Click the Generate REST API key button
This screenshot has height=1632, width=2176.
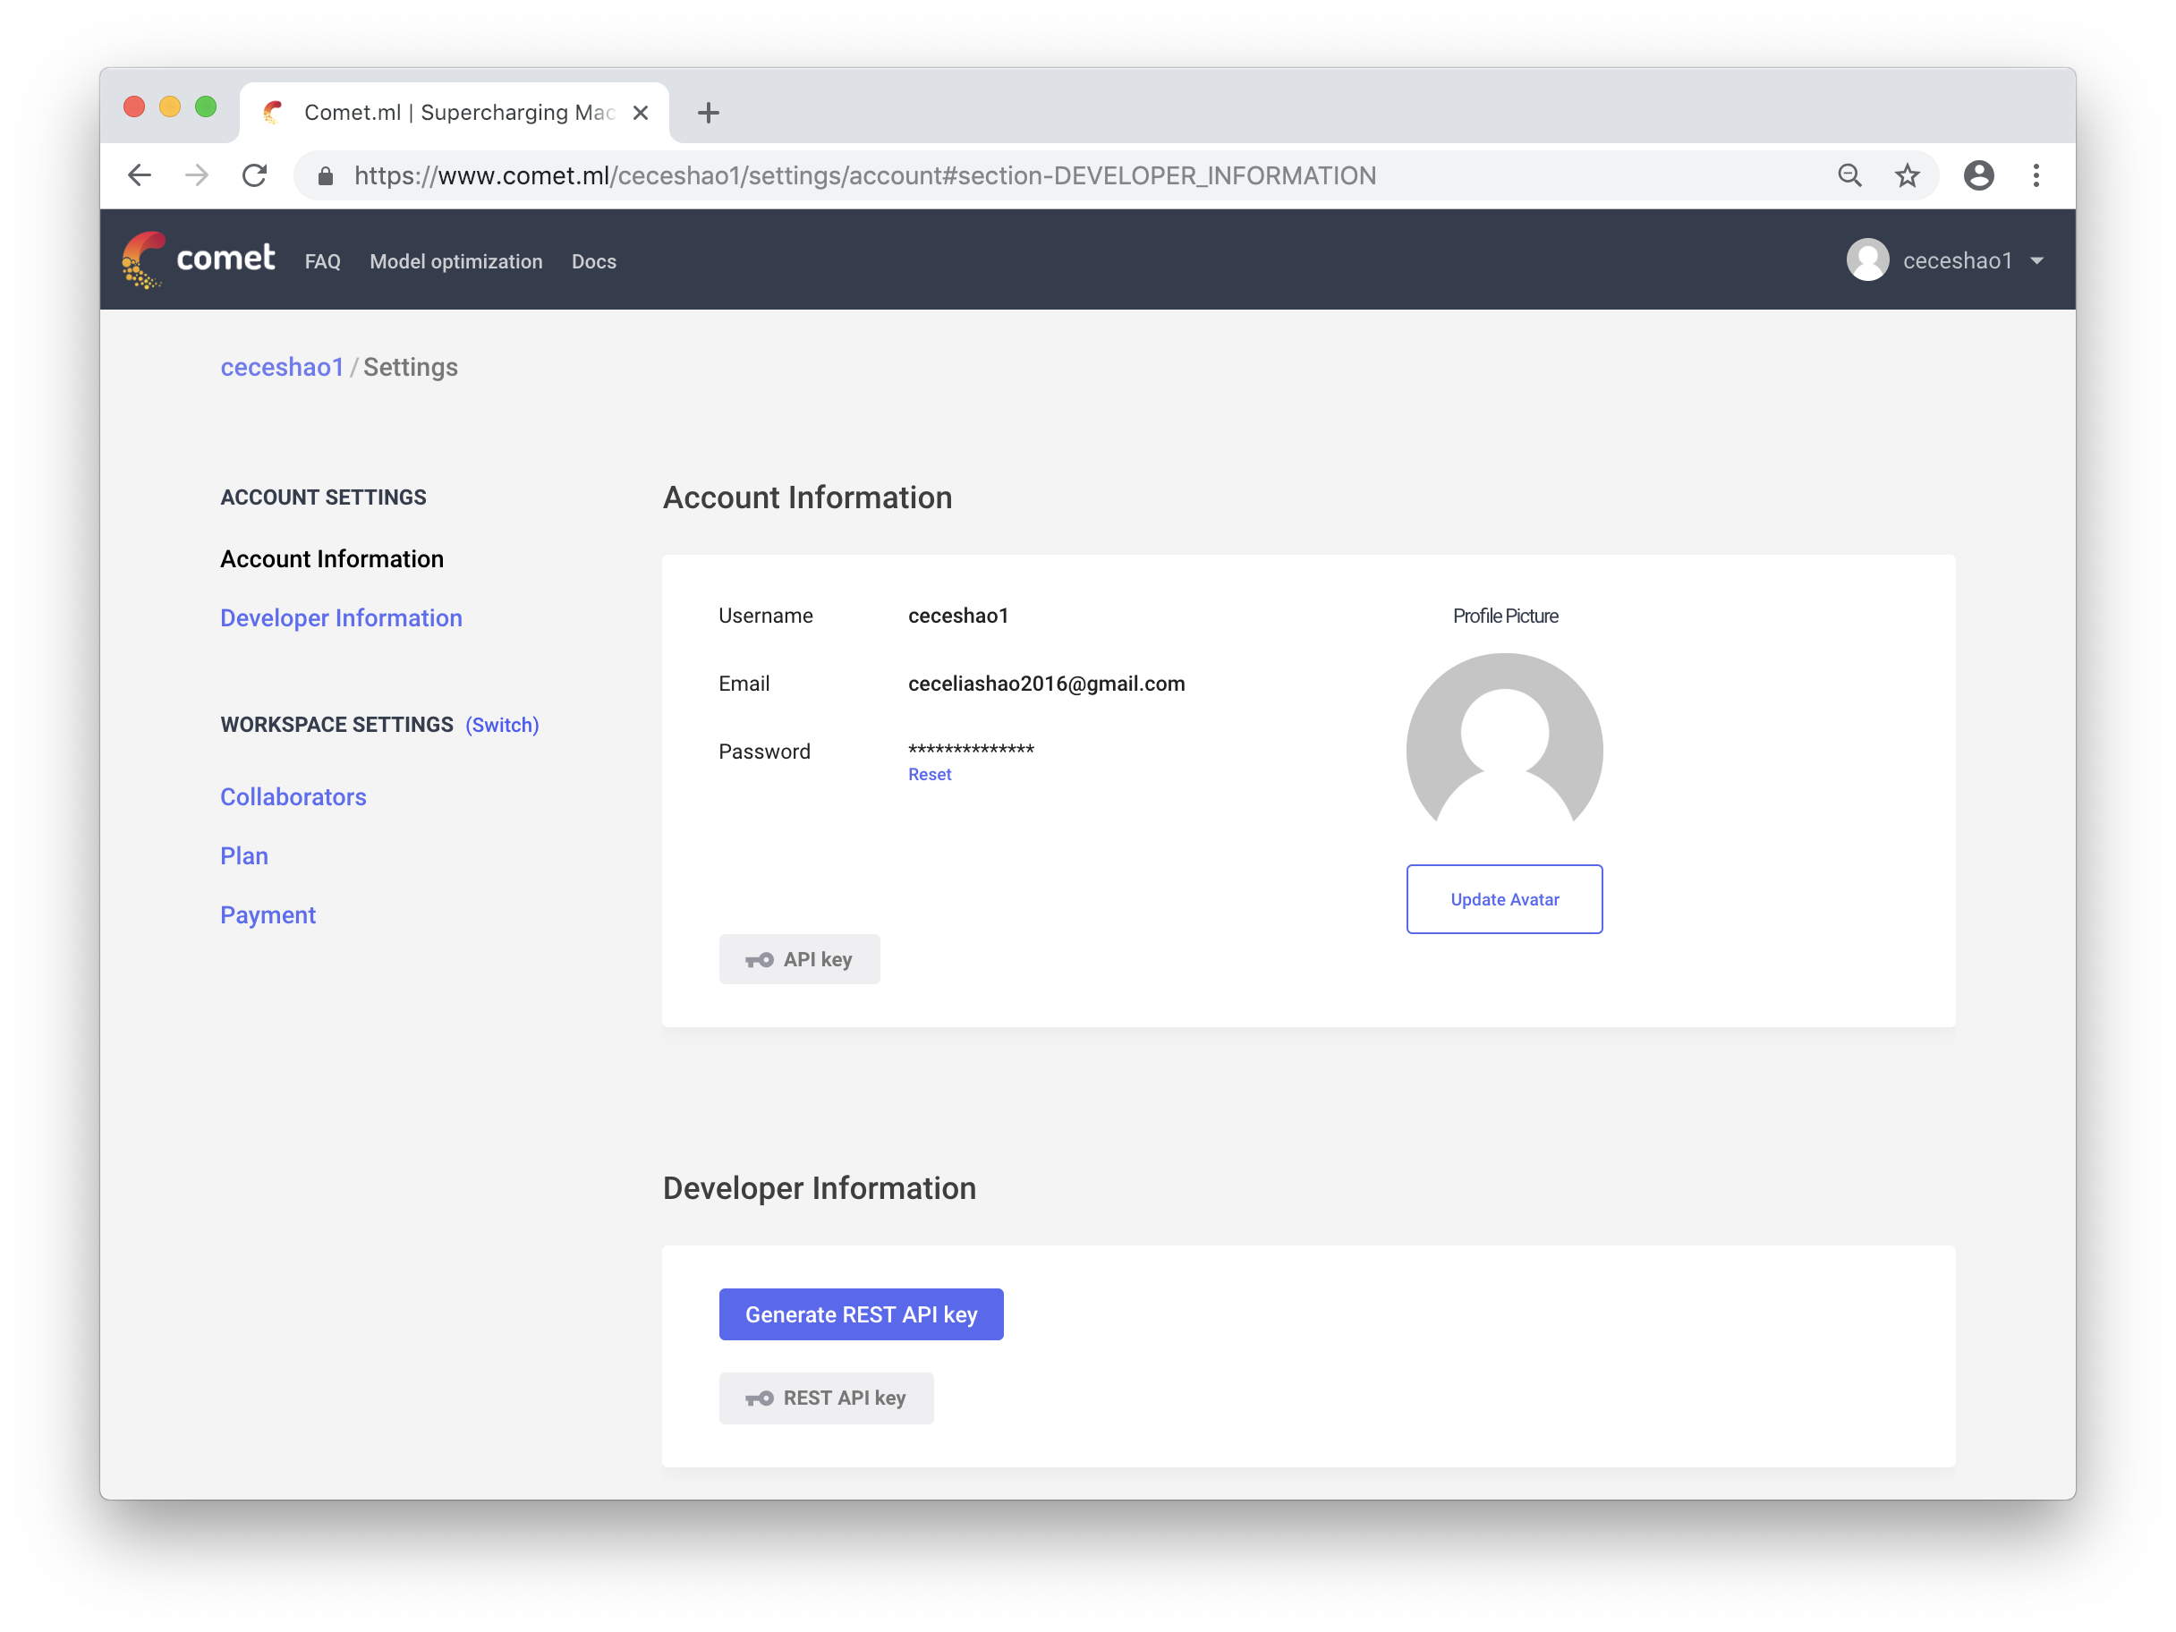pyautogui.click(x=860, y=1315)
